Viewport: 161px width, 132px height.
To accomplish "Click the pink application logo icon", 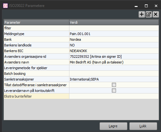I will coord(5,6).
